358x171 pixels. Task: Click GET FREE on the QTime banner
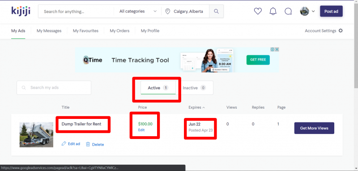coord(258,60)
